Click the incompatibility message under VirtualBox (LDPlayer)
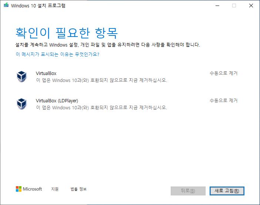Image resolution: width=260 pixels, height=205 pixels. click(x=101, y=107)
